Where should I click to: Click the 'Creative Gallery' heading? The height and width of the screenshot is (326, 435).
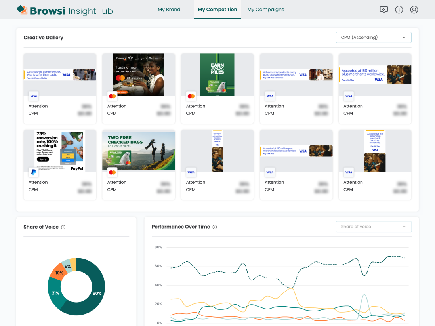coord(43,38)
